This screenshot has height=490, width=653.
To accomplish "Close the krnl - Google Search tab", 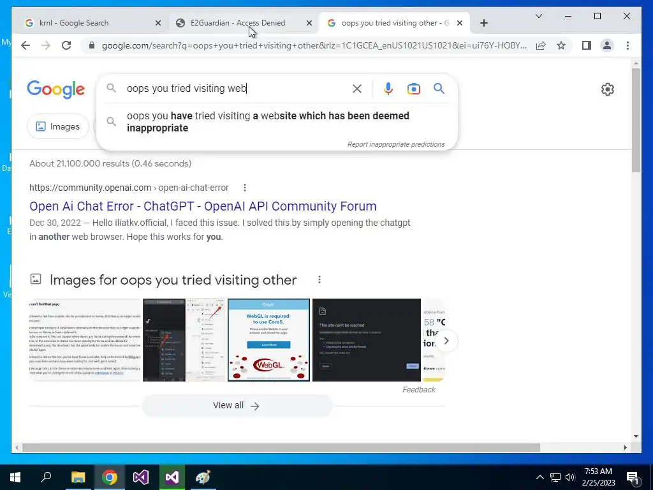I will [x=158, y=23].
